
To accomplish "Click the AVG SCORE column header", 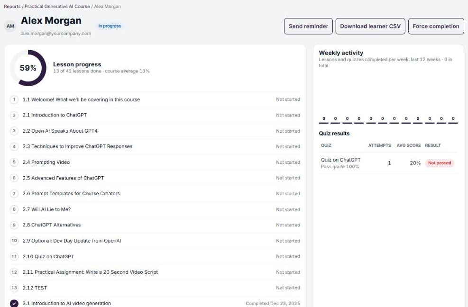I will (x=409, y=145).
